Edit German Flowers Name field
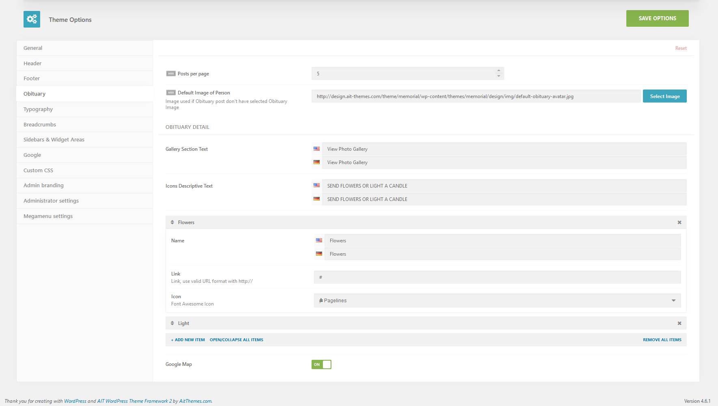 [x=503, y=254]
